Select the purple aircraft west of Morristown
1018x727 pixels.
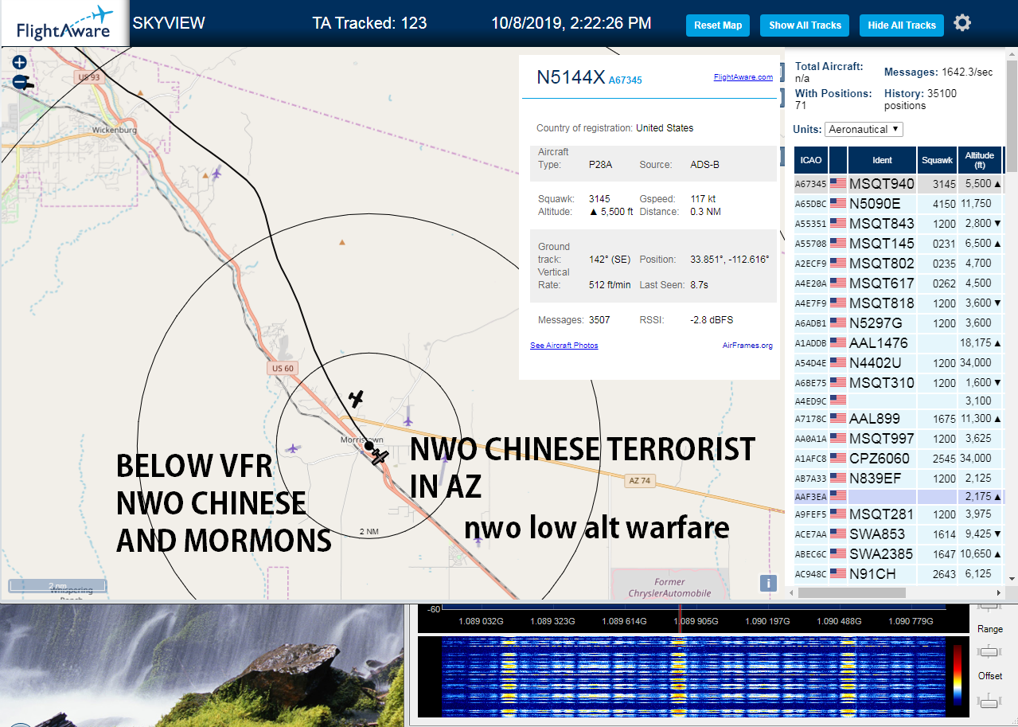pyautogui.click(x=293, y=449)
